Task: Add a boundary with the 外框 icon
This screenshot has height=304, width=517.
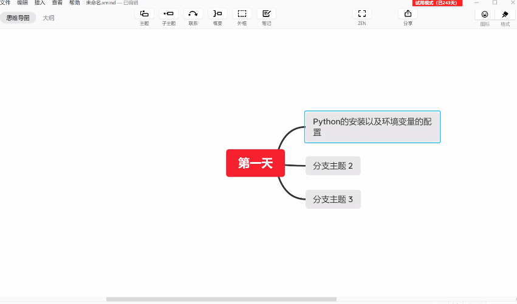Action: tap(242, 13)
